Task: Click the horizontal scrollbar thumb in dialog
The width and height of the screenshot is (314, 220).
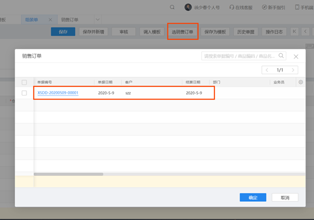Action: [68, 174]
